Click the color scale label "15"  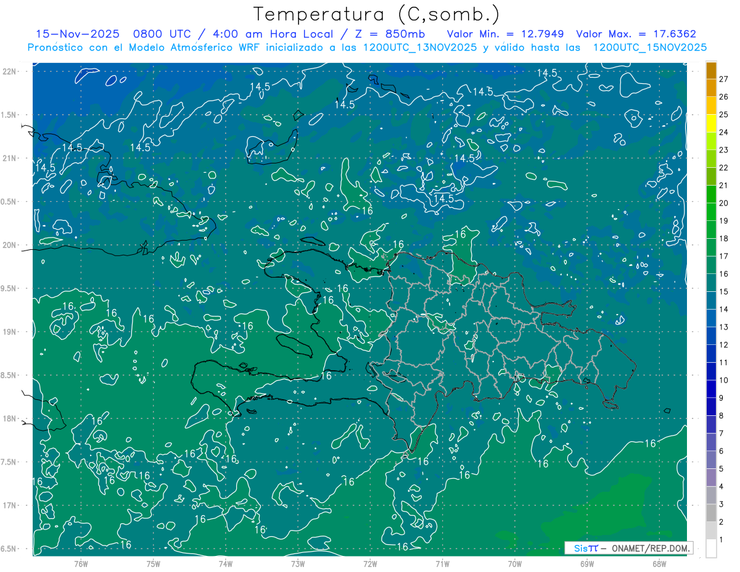point(723,292)
